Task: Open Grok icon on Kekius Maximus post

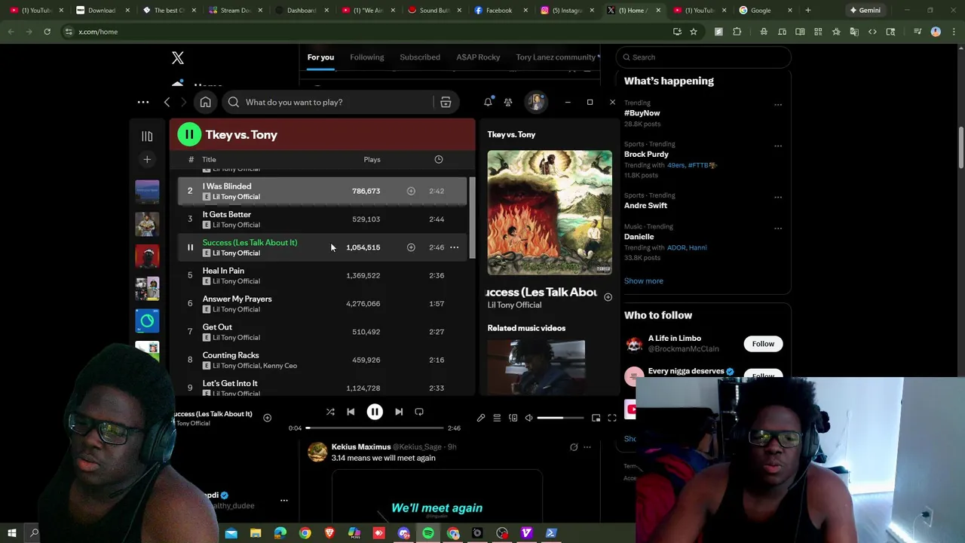Action: (x=574, y=447)
